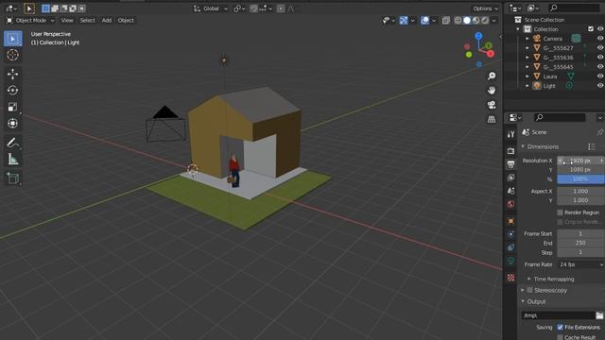Click the Zoom viewport navigation icon
Viewport: 605px width, 340px height.
click(x=492, y=76)
